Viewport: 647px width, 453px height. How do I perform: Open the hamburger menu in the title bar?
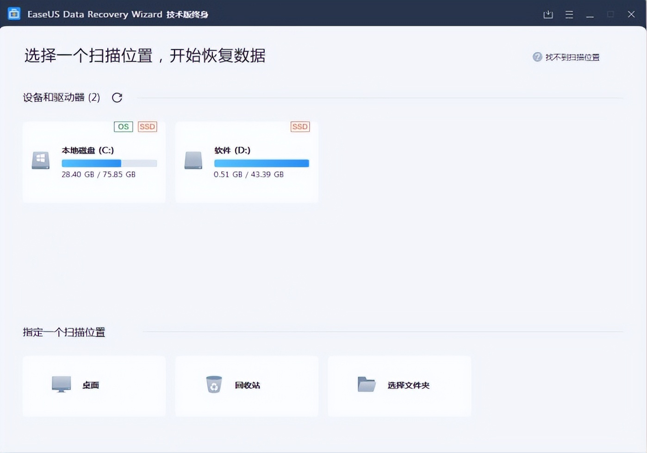point(569,14)
